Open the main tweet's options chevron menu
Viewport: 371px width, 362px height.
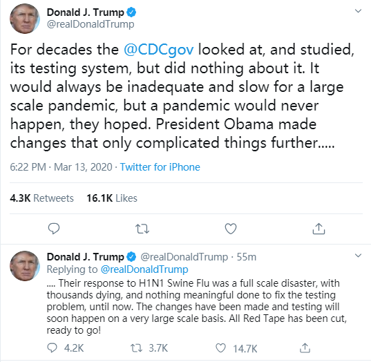[x=359, y=11]
